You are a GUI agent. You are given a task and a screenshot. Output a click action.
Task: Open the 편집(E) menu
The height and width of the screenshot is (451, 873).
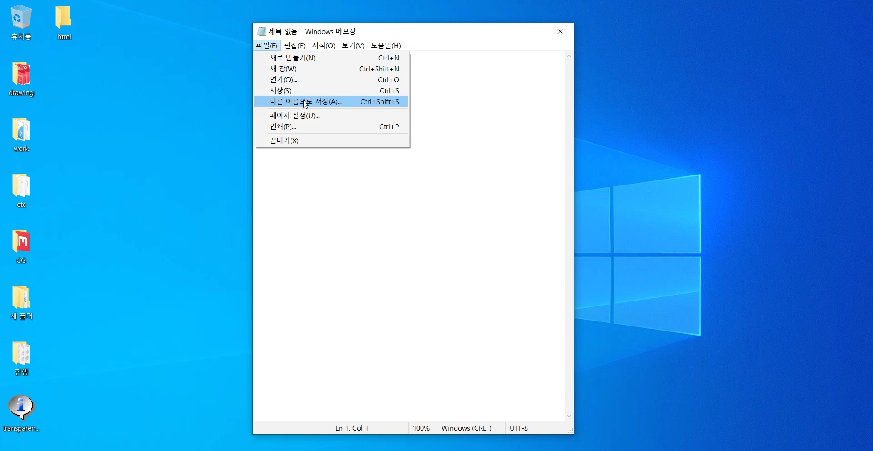295,45
